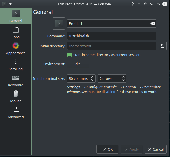
Task: Open the General settings page in sidebar
Action: click(16, 16)
